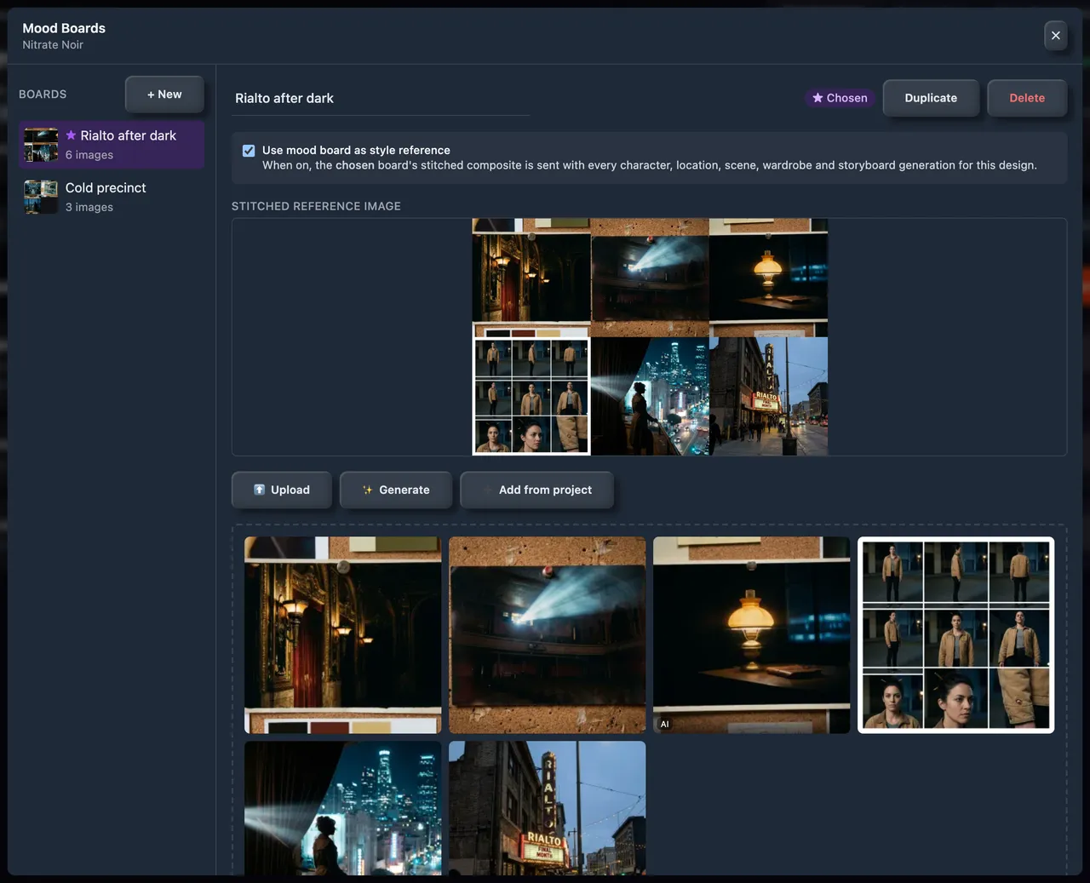Select the character wardrobe grid image
This screenshot has width=1090, height=883.
pos(956,634)
